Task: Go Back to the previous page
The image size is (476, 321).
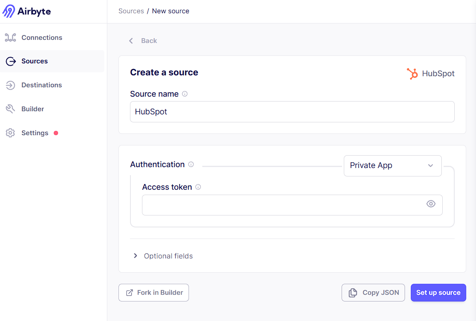Action: [143, 41]
